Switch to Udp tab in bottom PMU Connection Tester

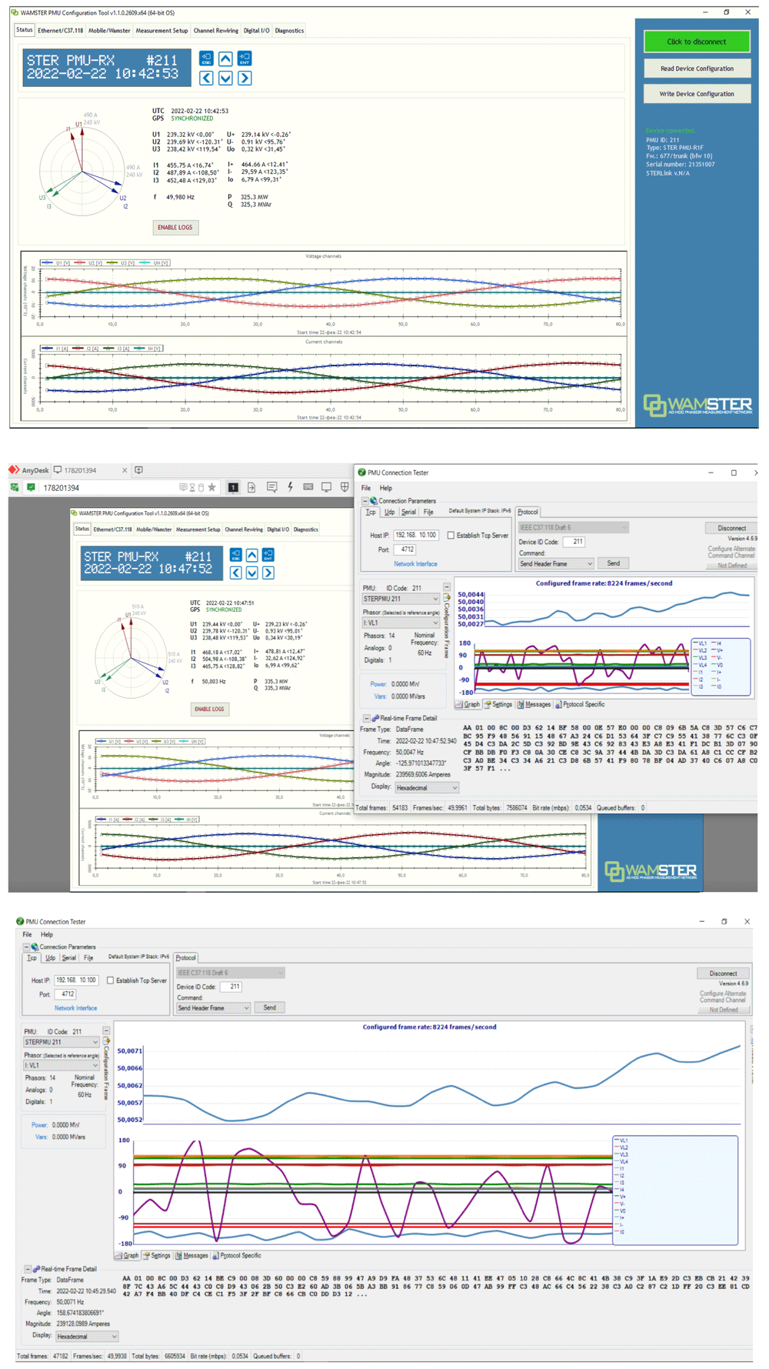50,958
